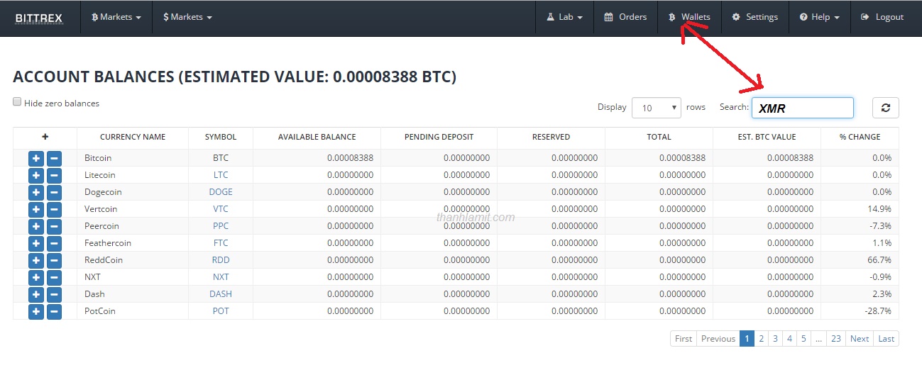Viewport: 922px width, 375px height.
Task: Click the Next pagination button
Action: click(x=860, y=339)
